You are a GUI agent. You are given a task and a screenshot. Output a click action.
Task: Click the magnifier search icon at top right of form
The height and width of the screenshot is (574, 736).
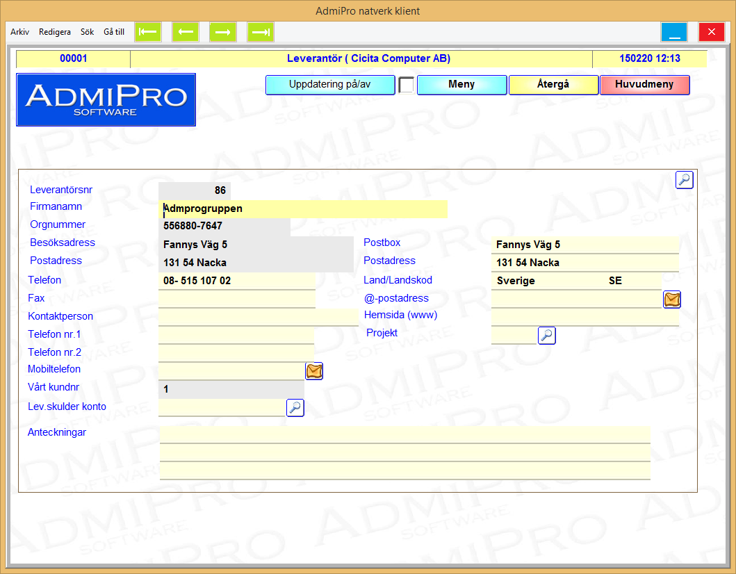click(685, 180)
